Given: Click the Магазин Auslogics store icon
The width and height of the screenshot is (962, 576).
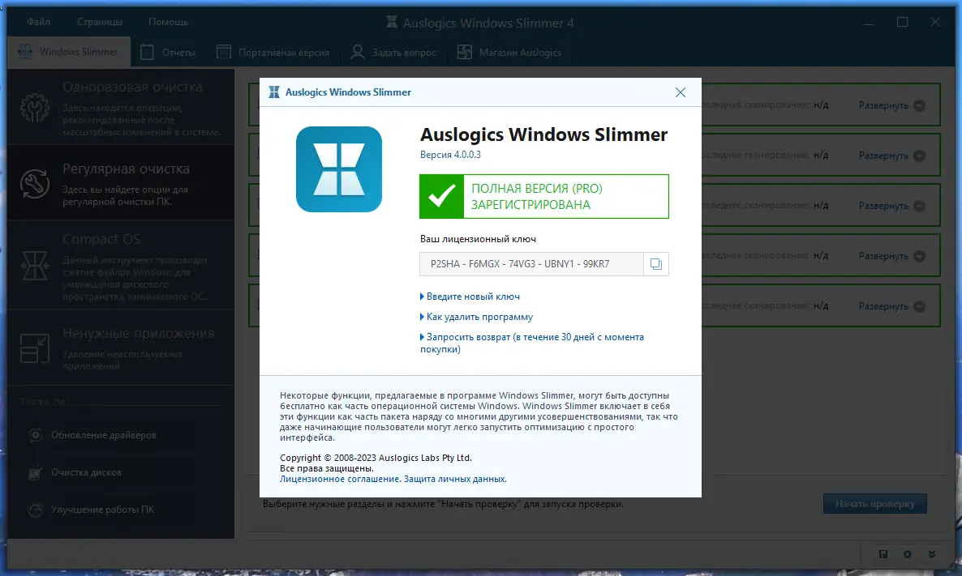Looking at the screenshot, I should (465, 52).
